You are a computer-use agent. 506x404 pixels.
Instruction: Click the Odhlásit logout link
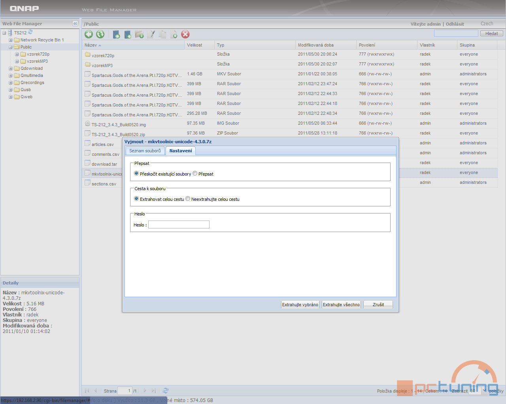(x=455, y=24)
